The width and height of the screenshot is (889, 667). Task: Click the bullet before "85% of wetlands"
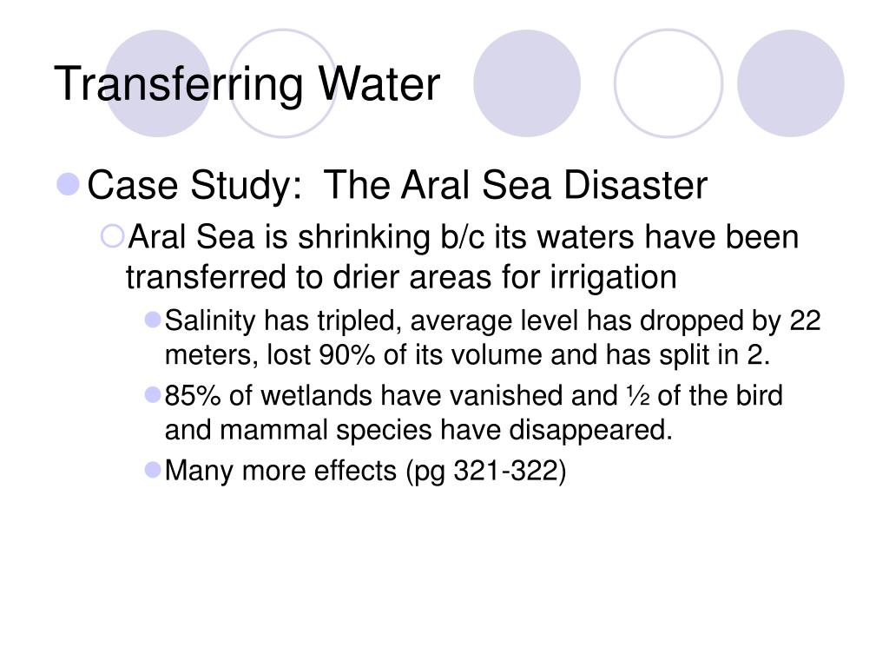(153, 395)
